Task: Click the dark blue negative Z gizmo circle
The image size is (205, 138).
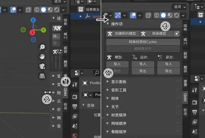Action: click(33, 40)
